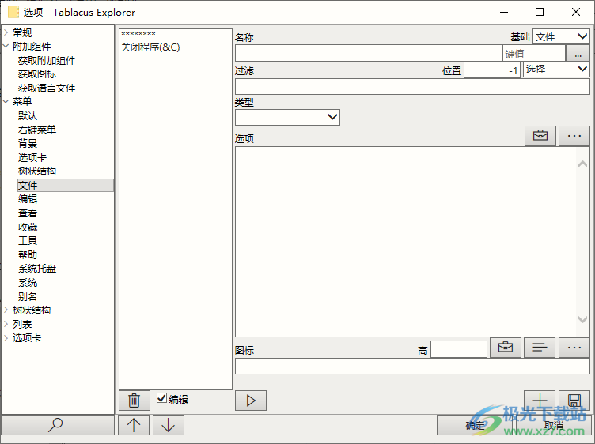Click the trash delete icon button
The image size is (595, 444).
(x=135, y=401)
